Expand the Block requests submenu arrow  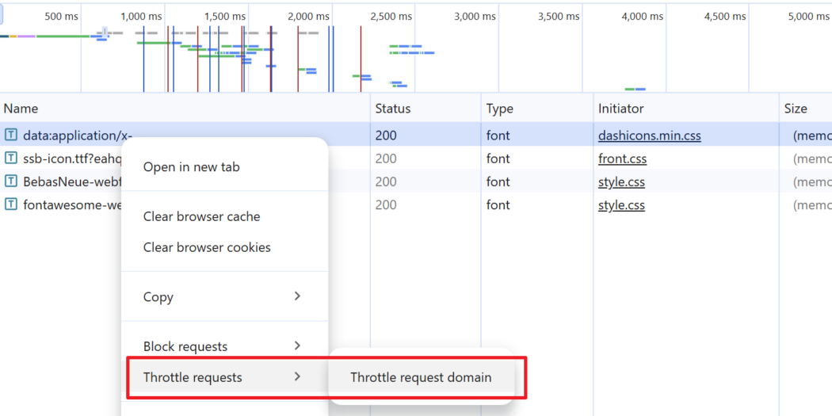click(297, 346)
